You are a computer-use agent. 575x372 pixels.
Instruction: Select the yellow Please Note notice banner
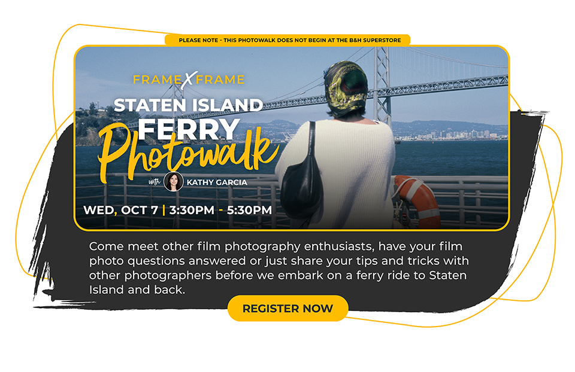[x=287, y=40]
